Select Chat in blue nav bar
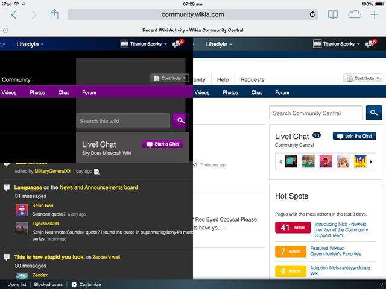 [256, 92]
